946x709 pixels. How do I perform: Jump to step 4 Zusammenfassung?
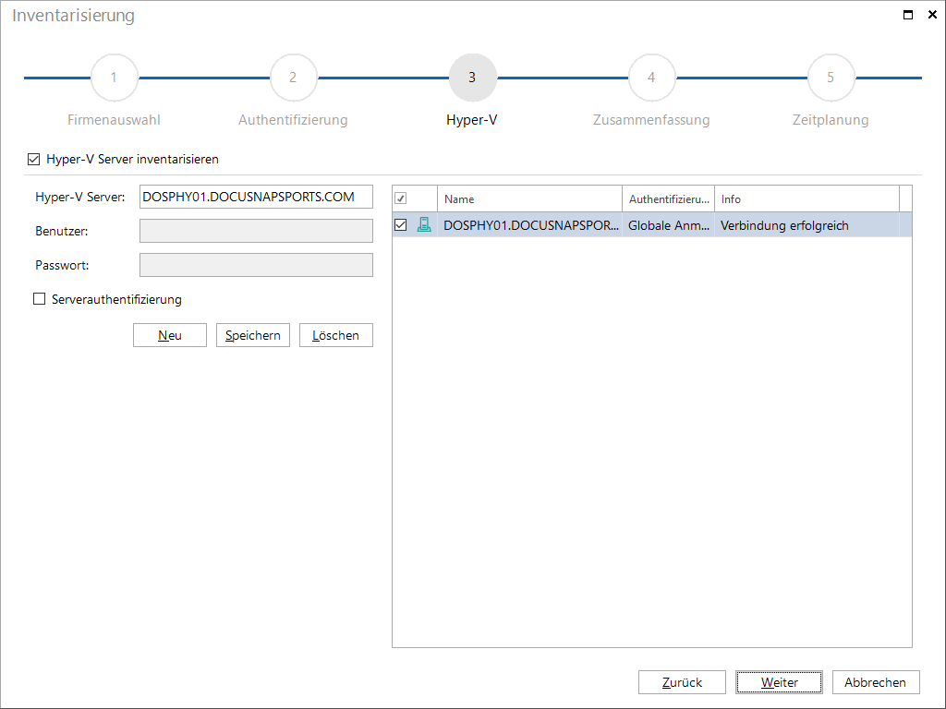click(x=651, y=78)
